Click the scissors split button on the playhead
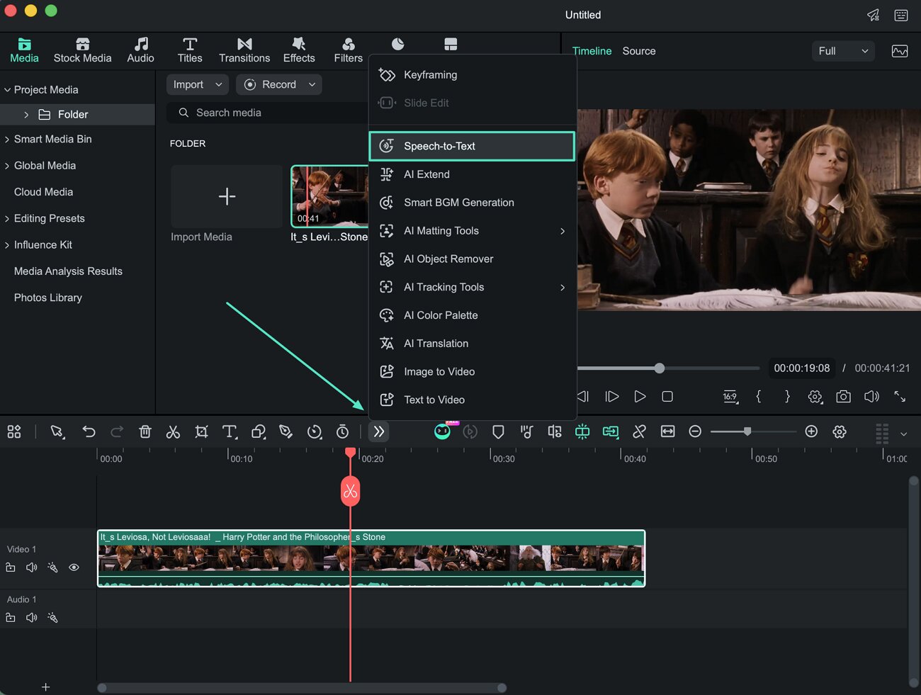 tap(350, 491)
